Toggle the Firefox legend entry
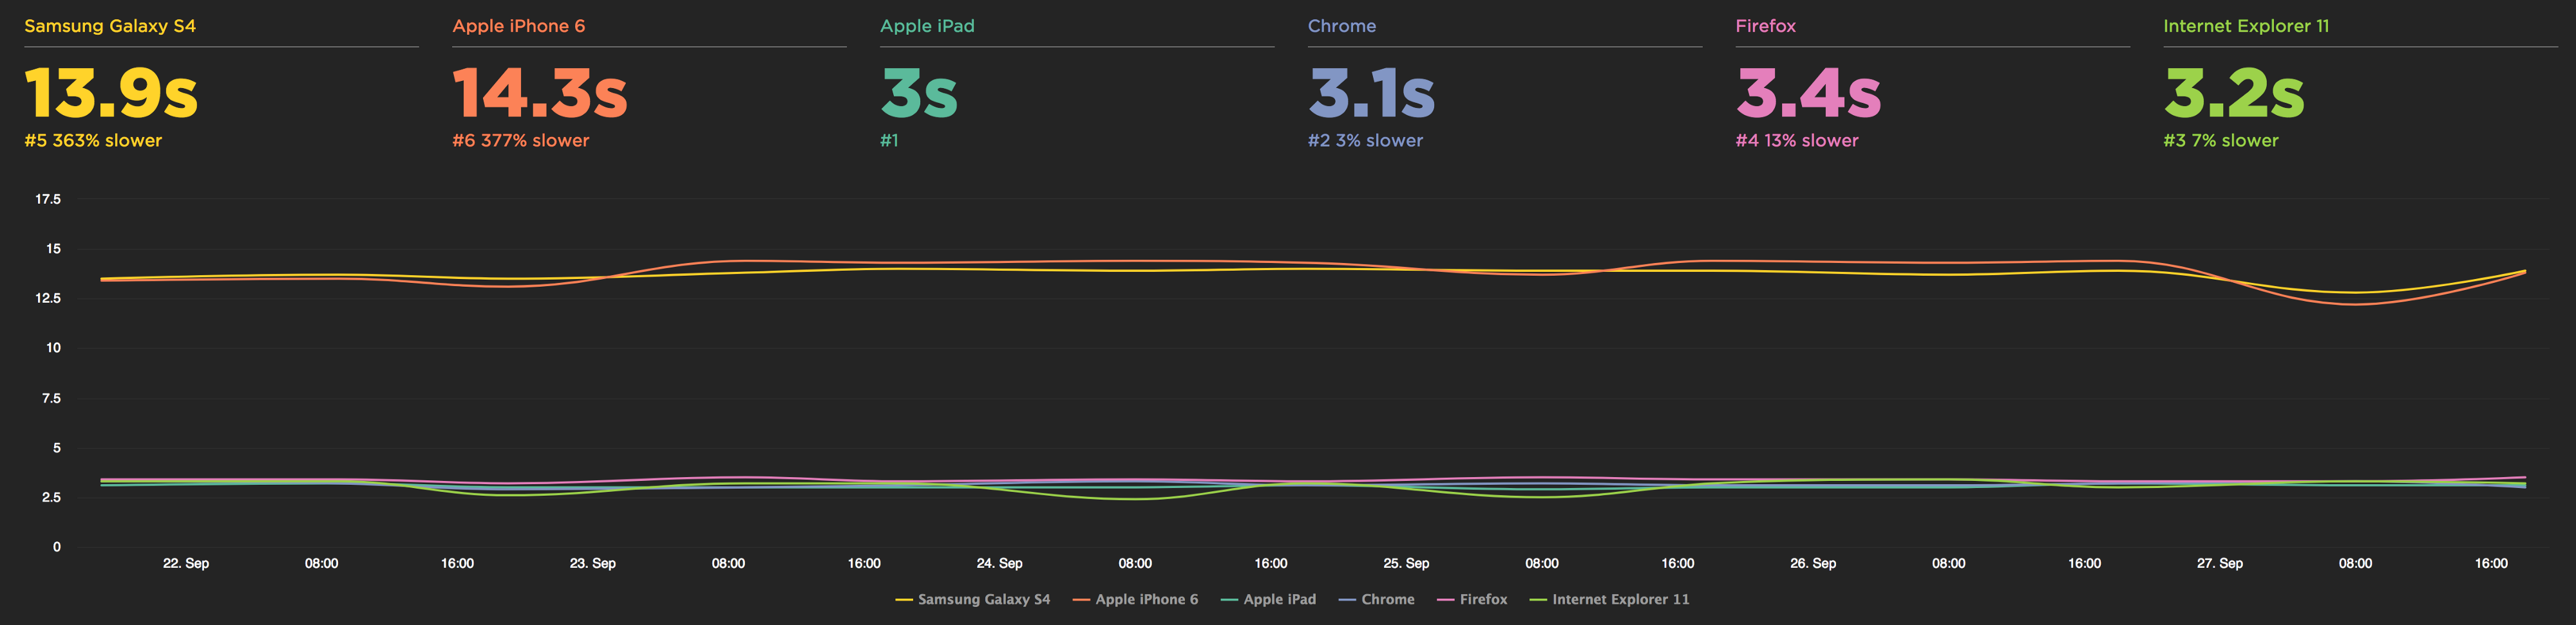The image size is (2576, 625). click(1485, 599)
